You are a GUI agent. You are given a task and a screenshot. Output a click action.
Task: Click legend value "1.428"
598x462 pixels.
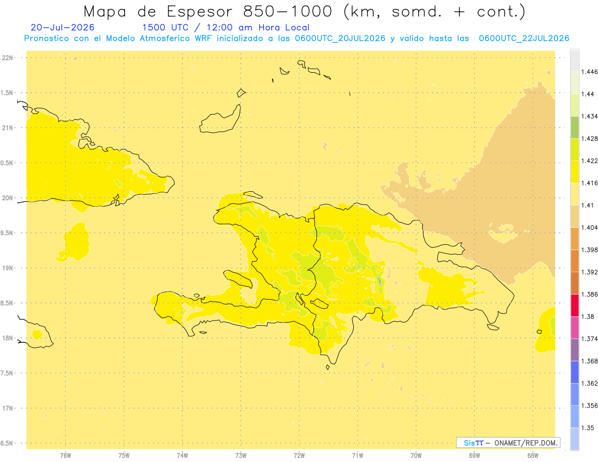point(590,139)
